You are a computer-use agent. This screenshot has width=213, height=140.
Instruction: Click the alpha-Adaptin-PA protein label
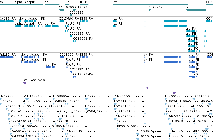34,55
